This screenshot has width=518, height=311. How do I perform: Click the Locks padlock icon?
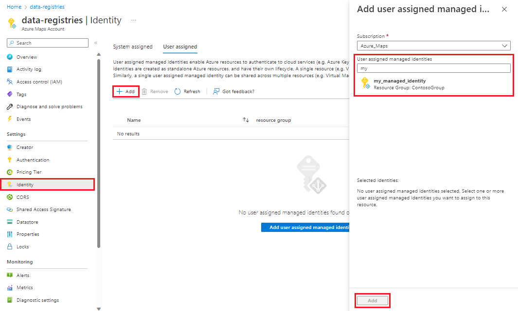[x=10, y=246]
